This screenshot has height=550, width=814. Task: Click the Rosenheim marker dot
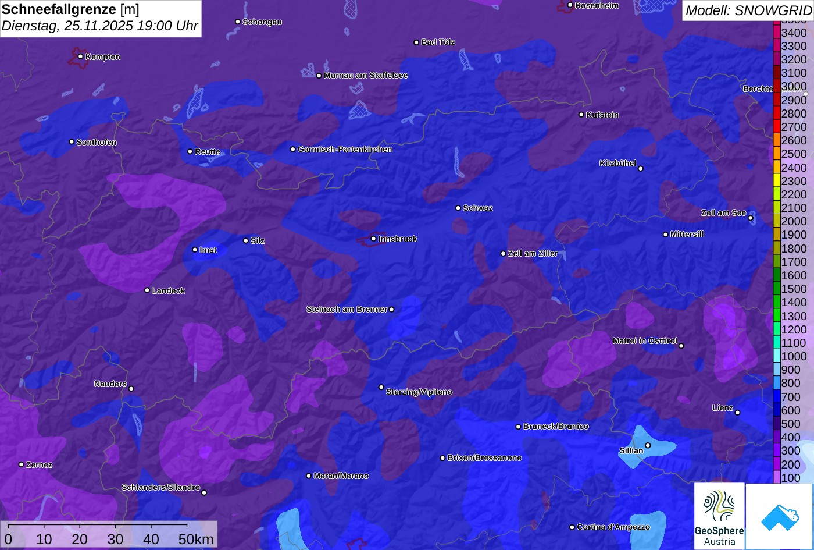[x=570, y=5]
